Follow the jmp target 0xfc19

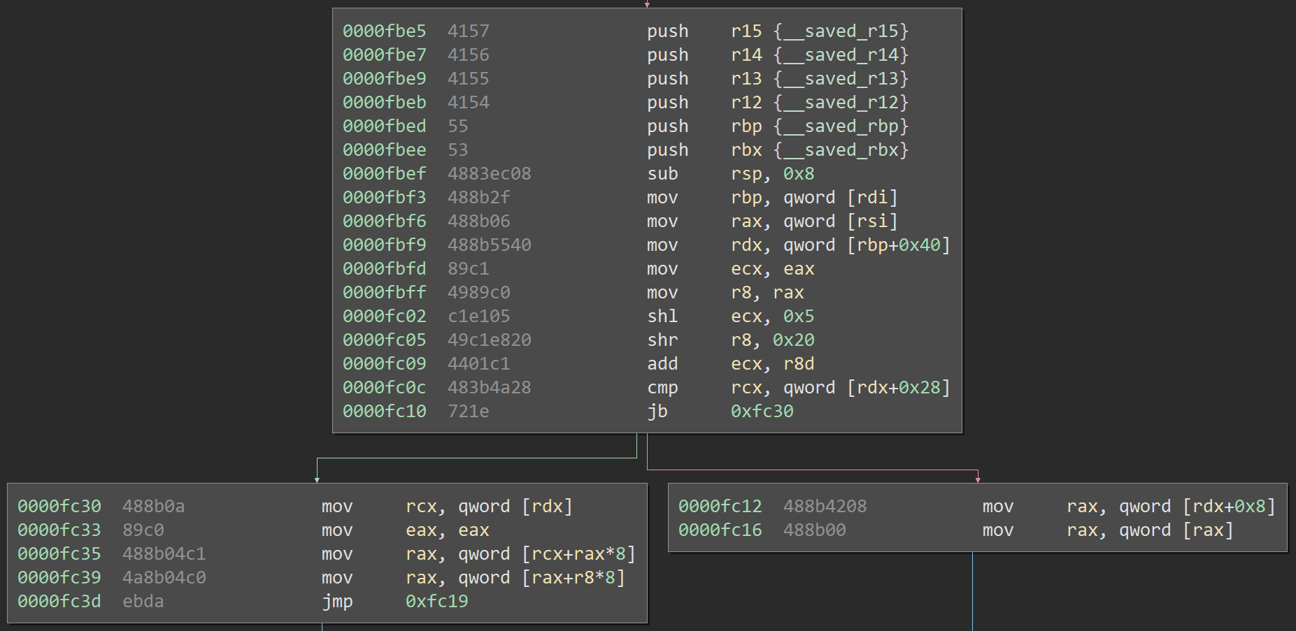coord(436,602)
